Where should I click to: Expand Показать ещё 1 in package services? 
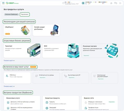tap(9, 86)
